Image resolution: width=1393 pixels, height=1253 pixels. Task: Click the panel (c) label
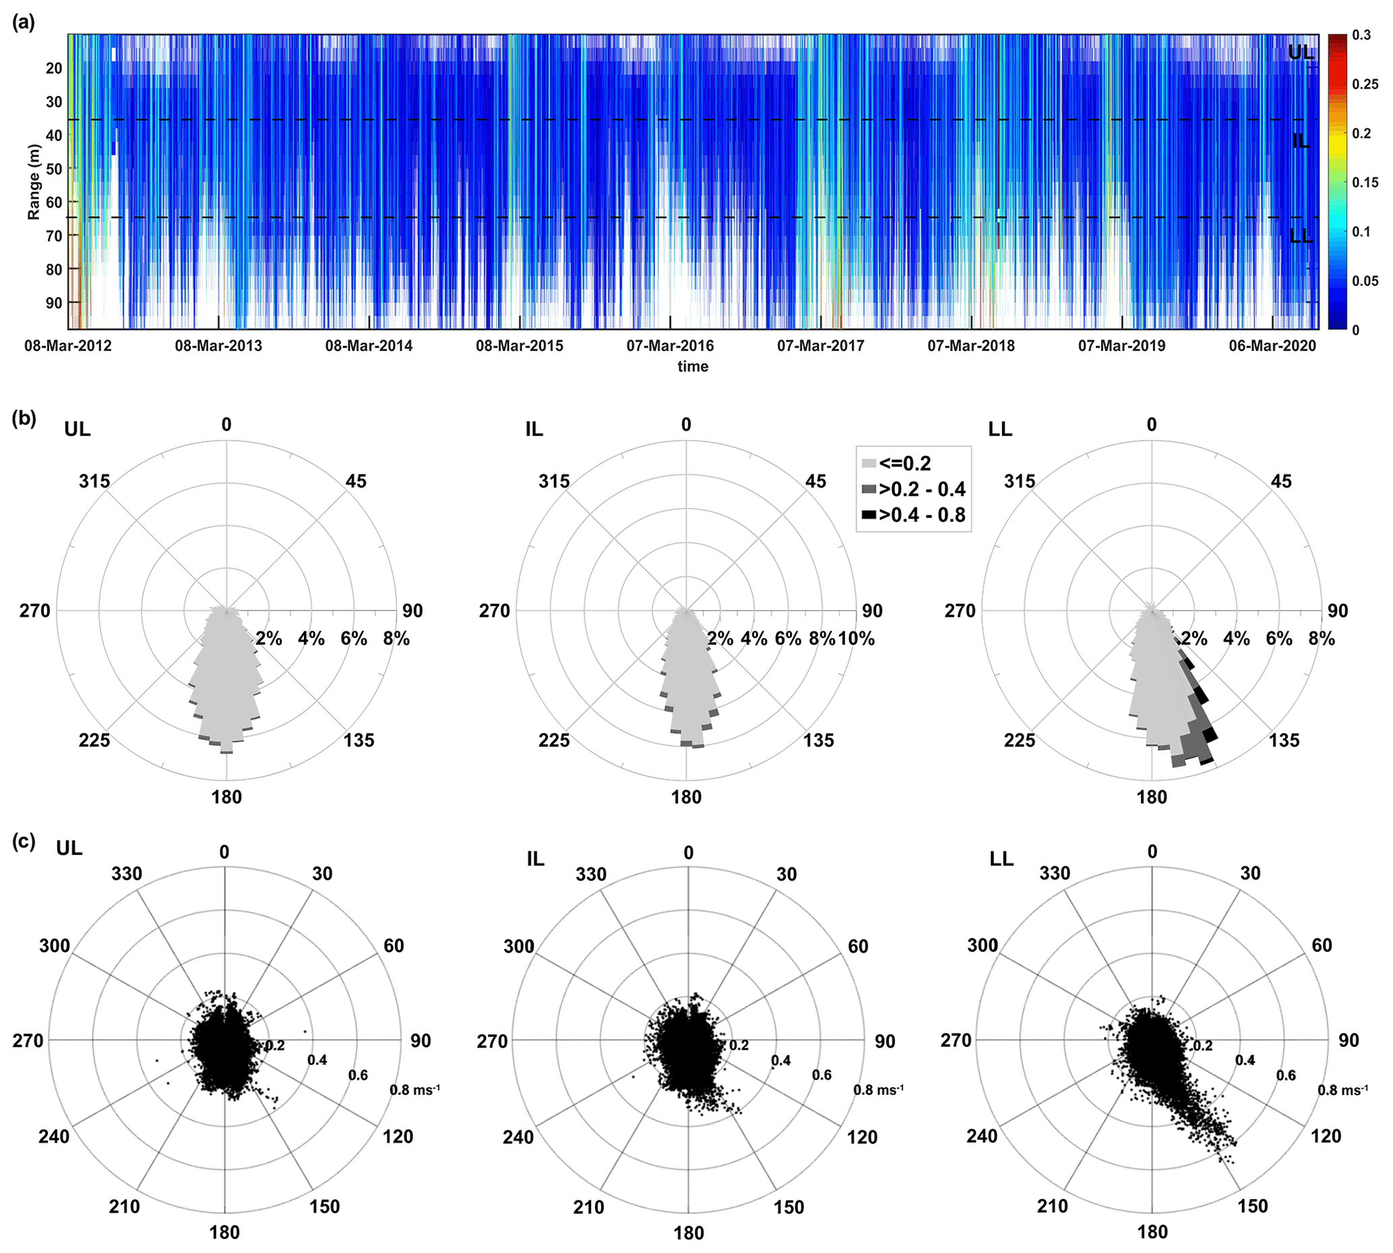coord(24,842)
